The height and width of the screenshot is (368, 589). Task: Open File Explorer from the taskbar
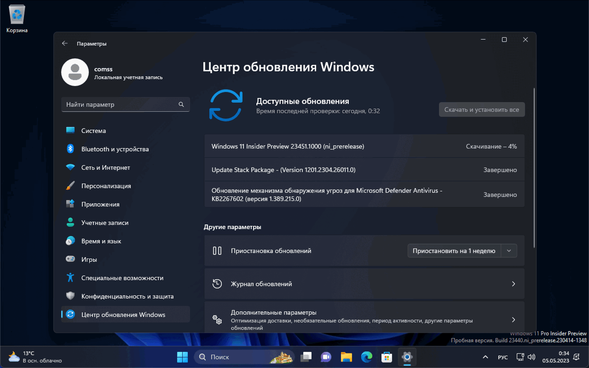click(x=346, y=357)
